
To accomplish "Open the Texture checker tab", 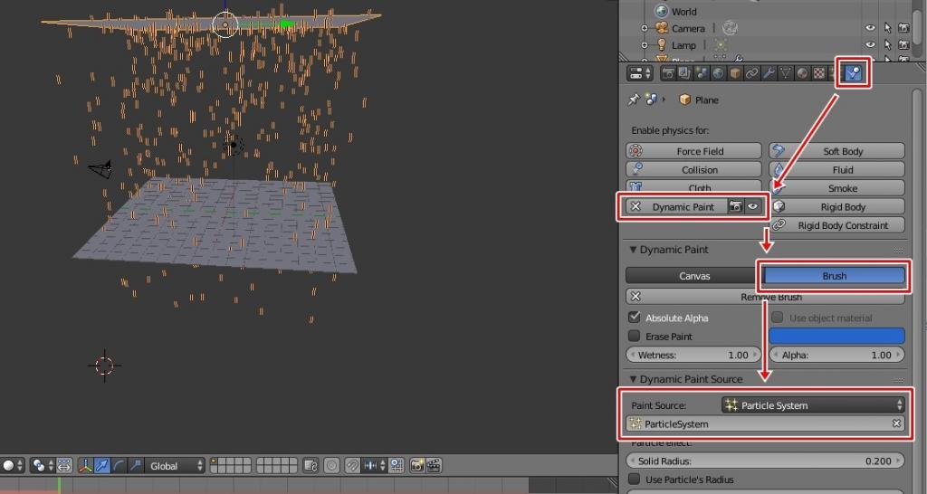I will (818, 73).
